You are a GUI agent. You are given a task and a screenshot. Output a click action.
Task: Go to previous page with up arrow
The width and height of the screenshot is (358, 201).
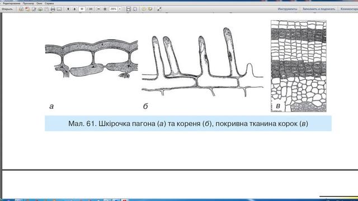tap(68, 9)
